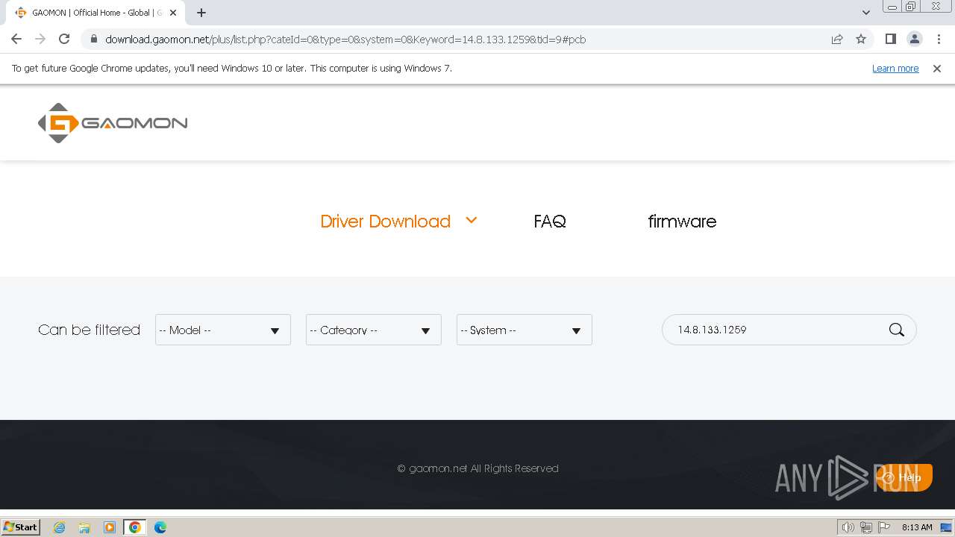This screenshot has height=537, width=955.
Task: Click the GAOMON logo
Action: [x=113, y=123]
